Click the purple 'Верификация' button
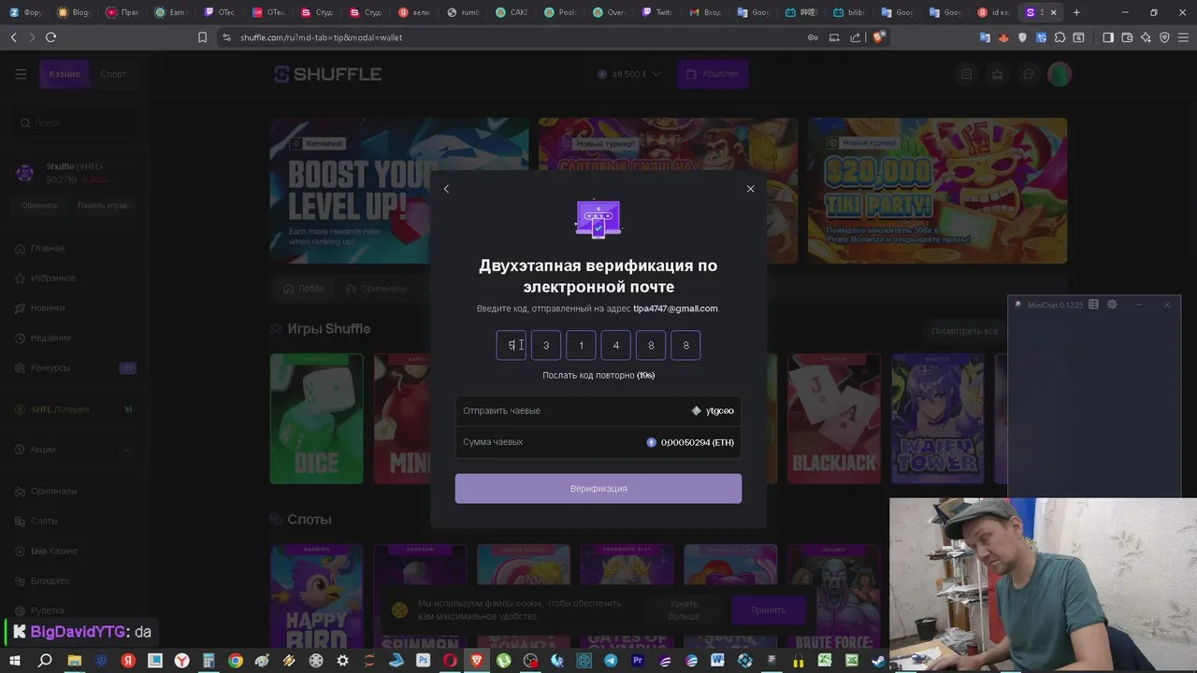 (598, 488)
